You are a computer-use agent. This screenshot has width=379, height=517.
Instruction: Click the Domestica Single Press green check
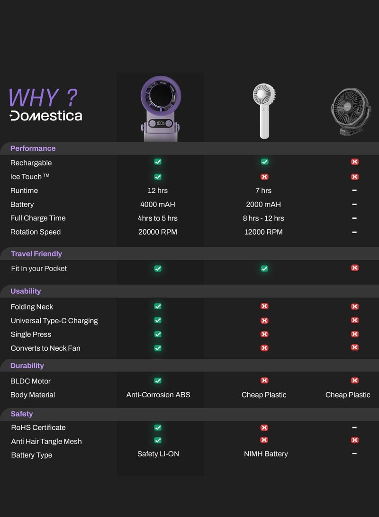click(x=158, y=334)
